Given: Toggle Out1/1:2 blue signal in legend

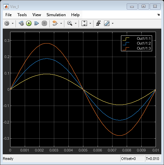Looking at the screenshot, I should coord(137,43).
